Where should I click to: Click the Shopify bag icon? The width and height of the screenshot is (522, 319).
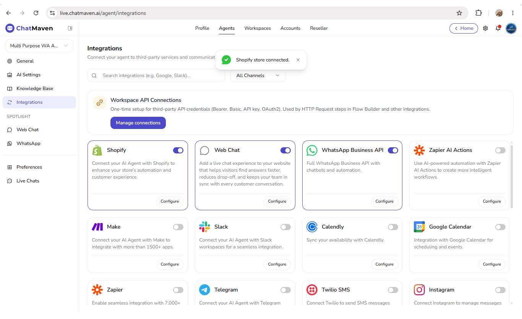97,150
